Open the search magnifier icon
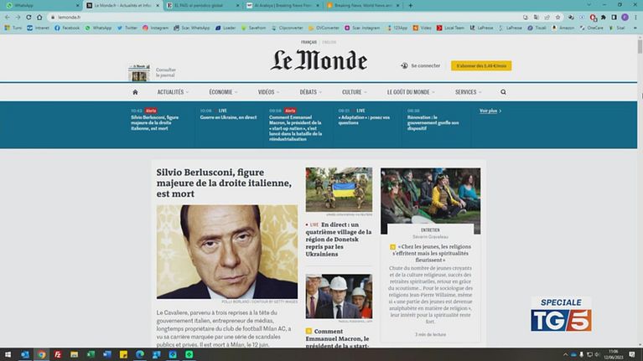 coord(504,92)
